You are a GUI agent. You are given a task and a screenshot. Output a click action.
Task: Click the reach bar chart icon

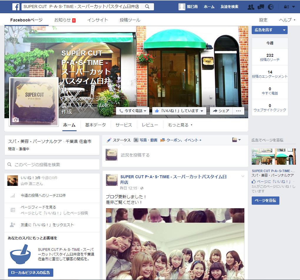13,196
